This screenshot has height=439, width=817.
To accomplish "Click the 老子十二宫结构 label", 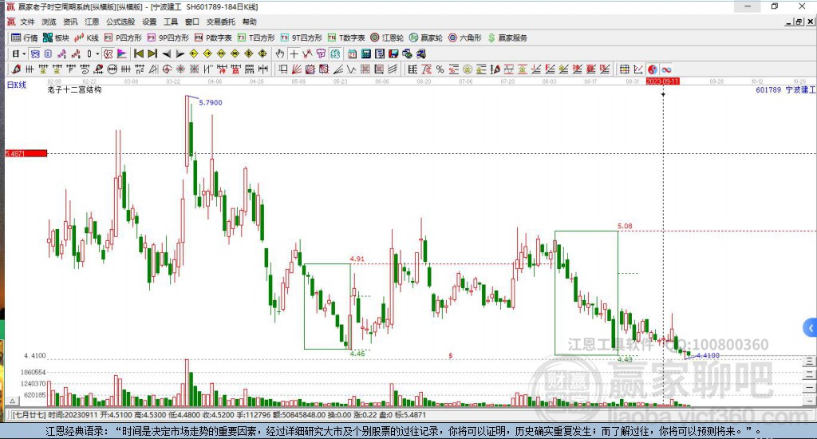I will tap(74, 89).
